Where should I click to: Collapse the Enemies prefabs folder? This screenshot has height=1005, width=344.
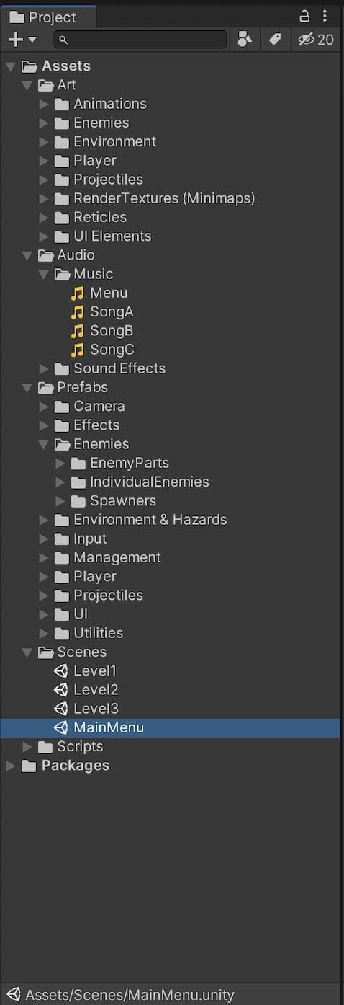pyautogui.click(x=44, y=444)
